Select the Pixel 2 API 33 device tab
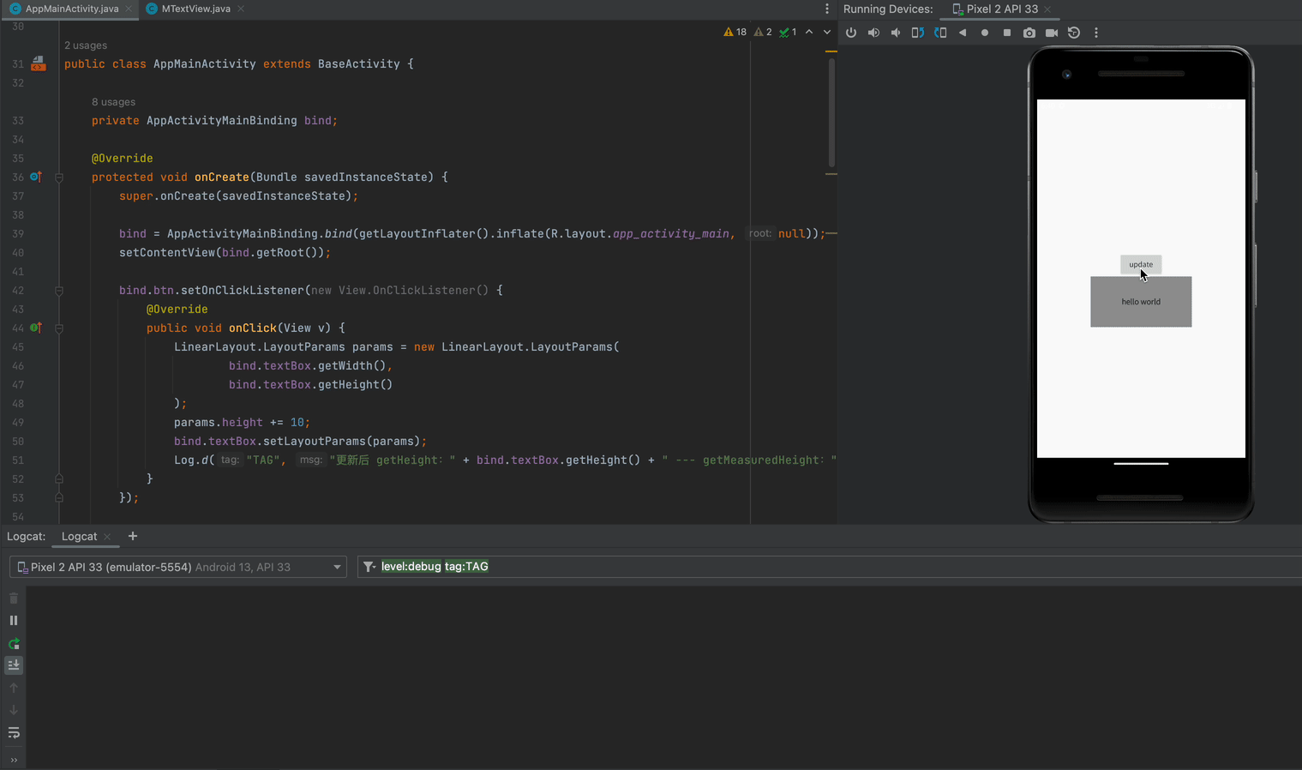This screenshot has height=770, width=1302. click(x=1001, y=9)
